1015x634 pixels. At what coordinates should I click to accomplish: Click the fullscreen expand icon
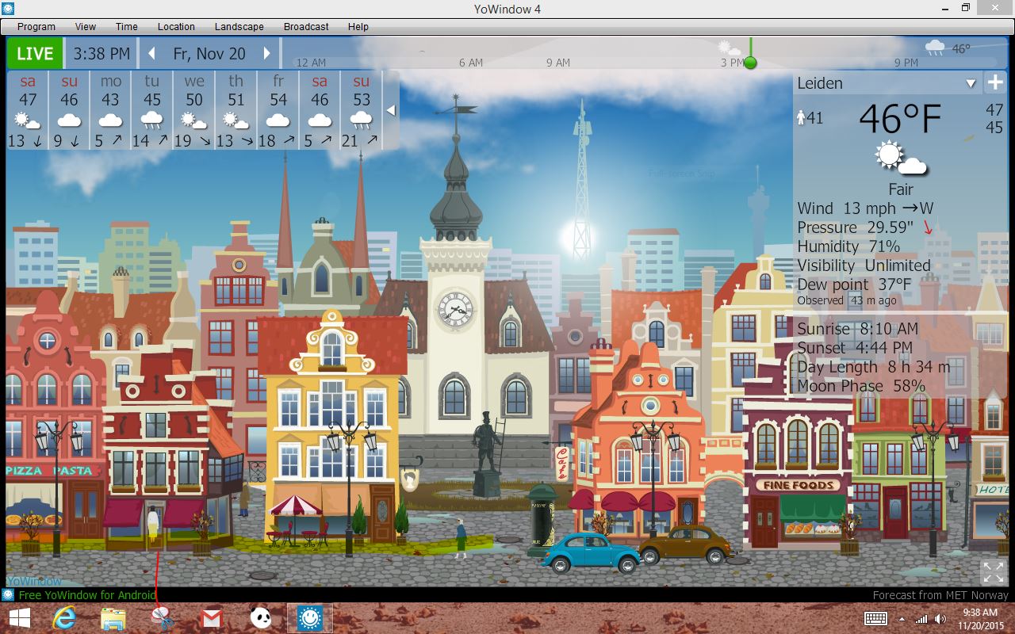(993, 571)
